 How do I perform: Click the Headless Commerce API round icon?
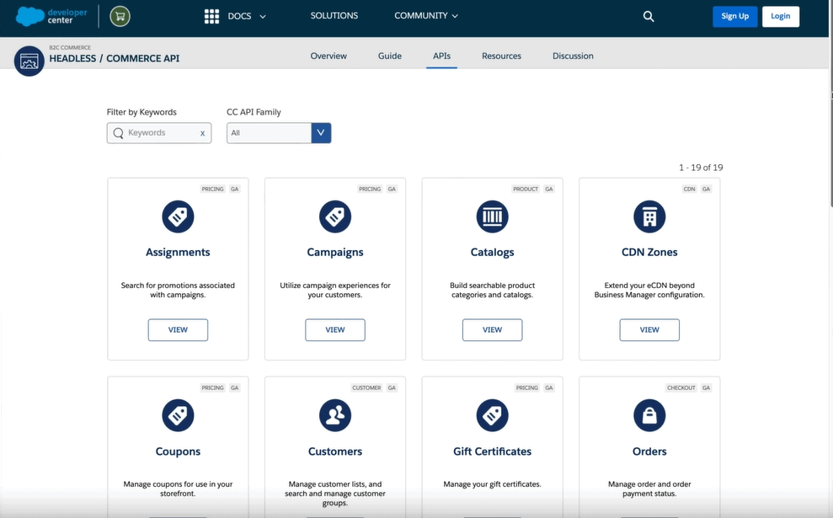point(29,61)
